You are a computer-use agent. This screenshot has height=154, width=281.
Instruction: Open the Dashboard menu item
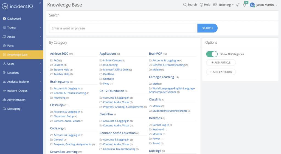pyautogui.click(x=22, y=19)
